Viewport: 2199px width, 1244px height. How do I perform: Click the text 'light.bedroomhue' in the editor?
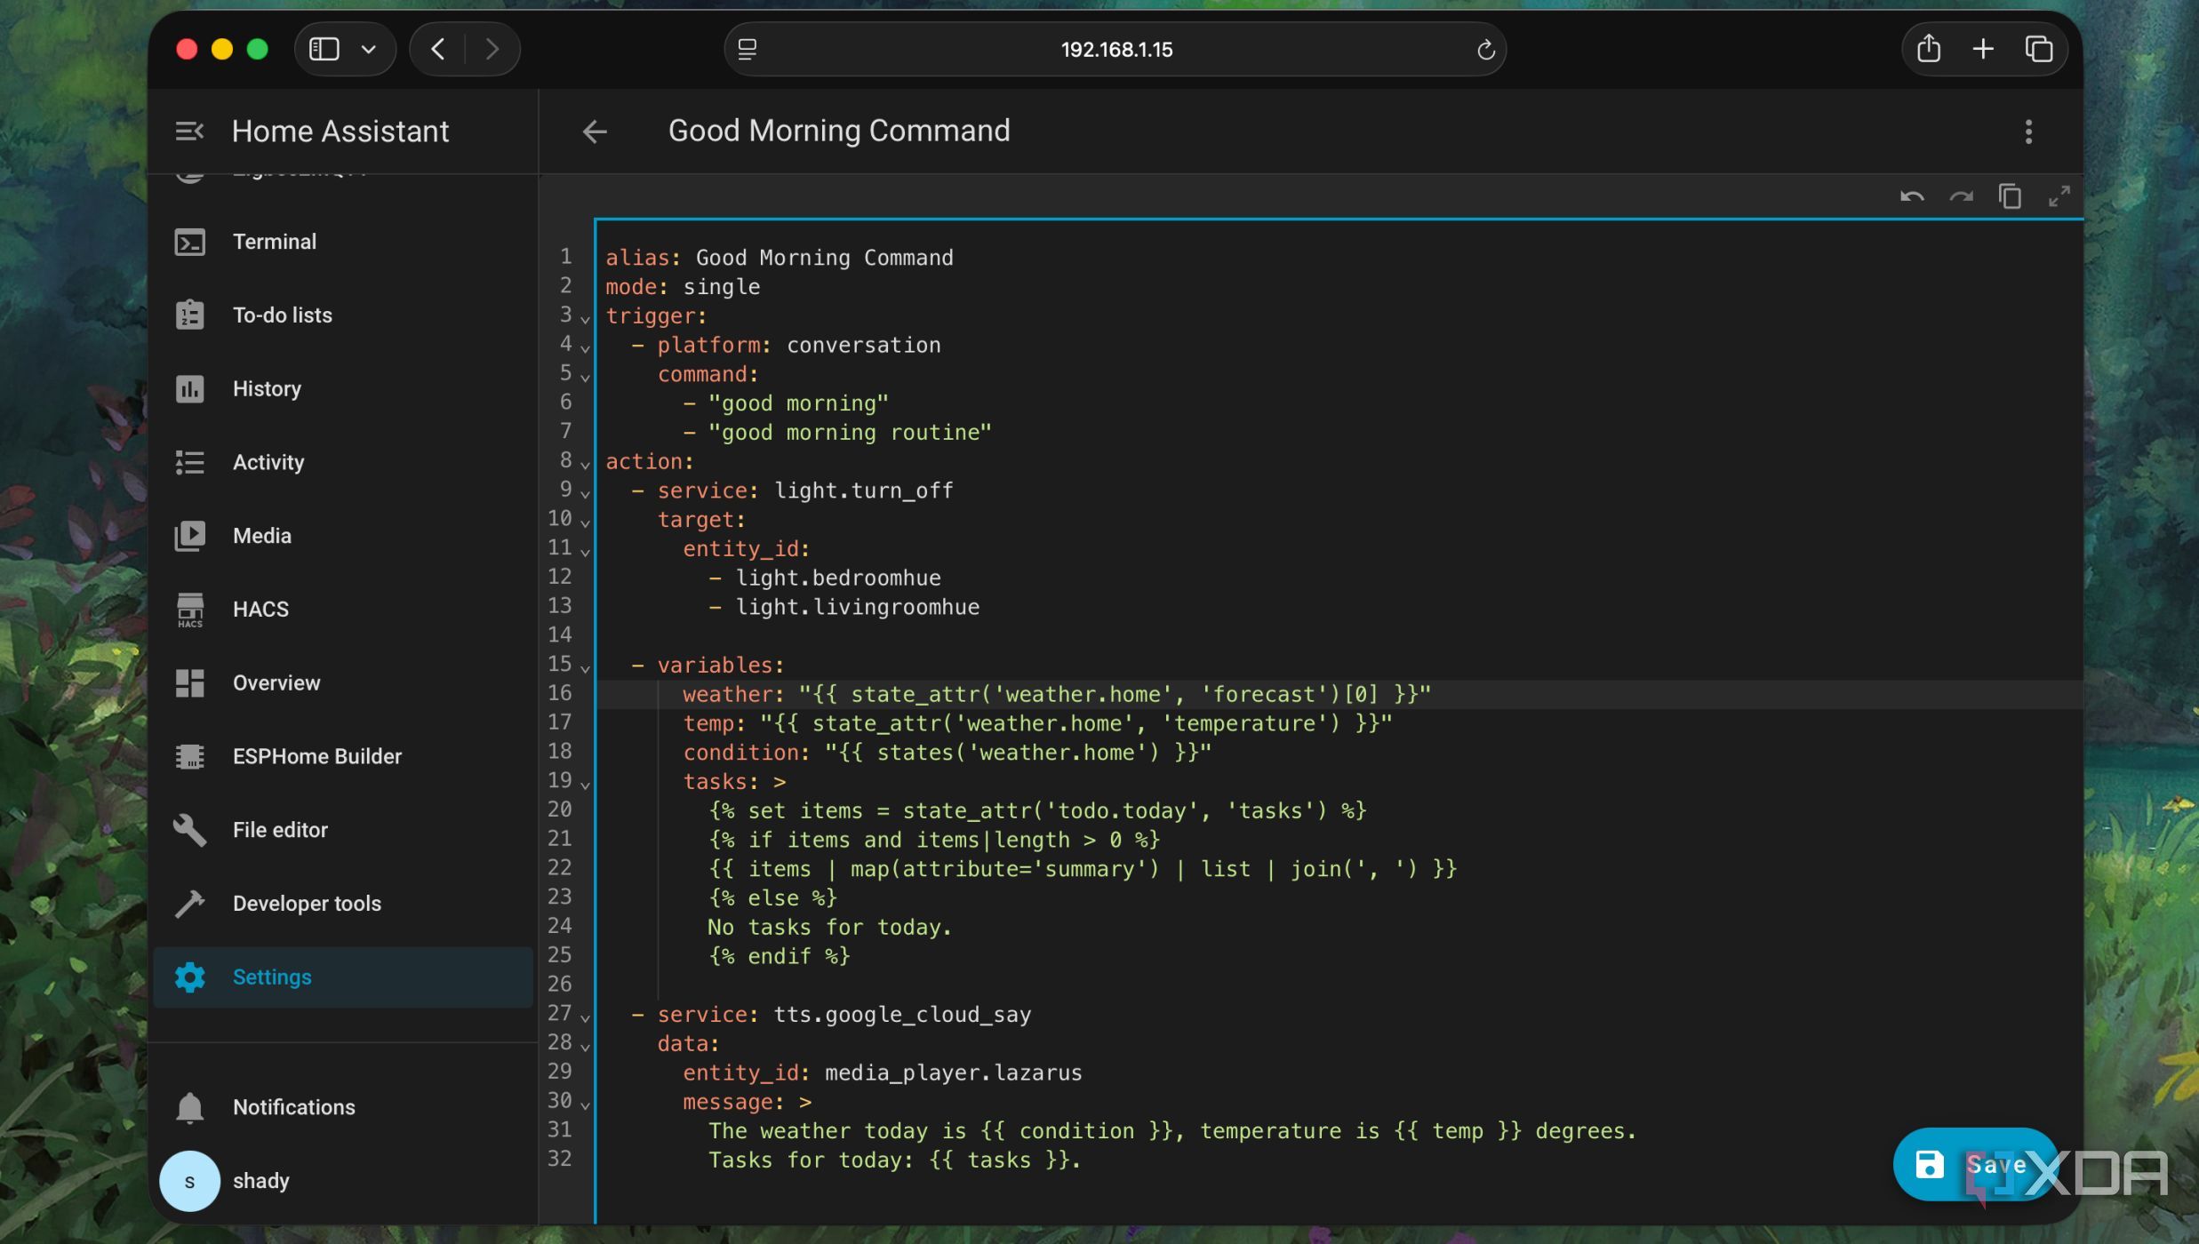point(837,578)
